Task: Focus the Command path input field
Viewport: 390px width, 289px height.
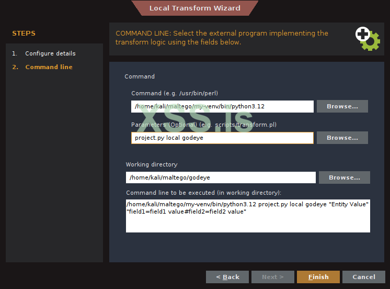Action: point(222,106)
